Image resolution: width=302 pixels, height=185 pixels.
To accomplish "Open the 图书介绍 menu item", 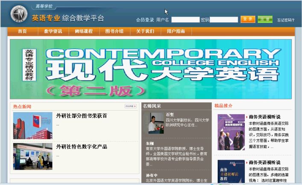I will point(114,31).
